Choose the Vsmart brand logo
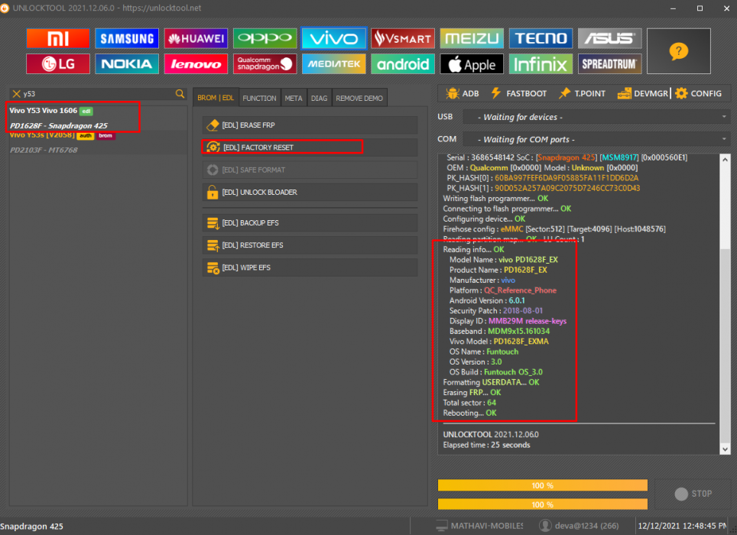Viewport: 737px width, 535px height. (403, 38)
